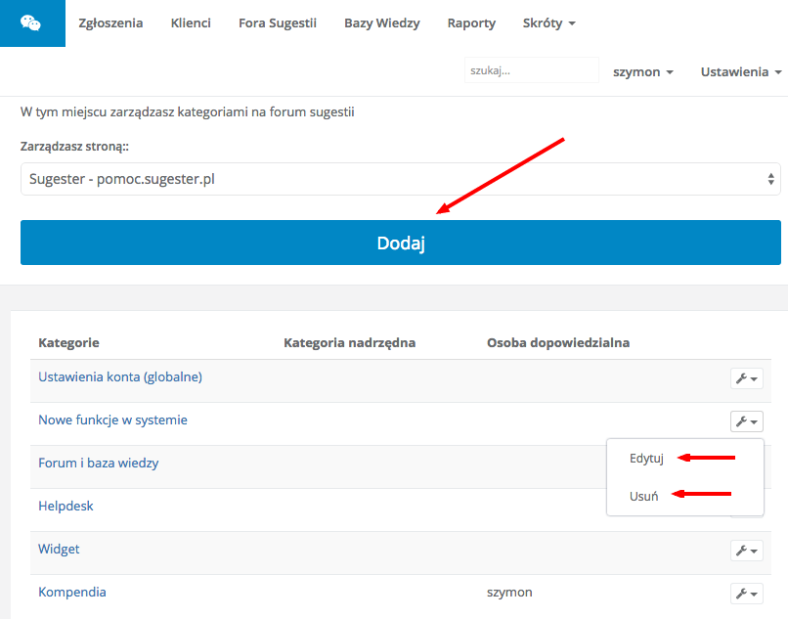Open the Raporty page
Image resolution: width=788 pixels, height=619 pixels.
[x=471, y=22]
